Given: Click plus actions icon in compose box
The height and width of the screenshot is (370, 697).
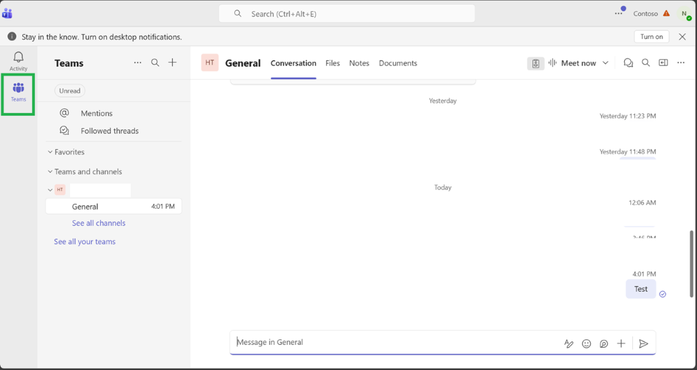Looking at the screenshot, I should pos(621,343).
